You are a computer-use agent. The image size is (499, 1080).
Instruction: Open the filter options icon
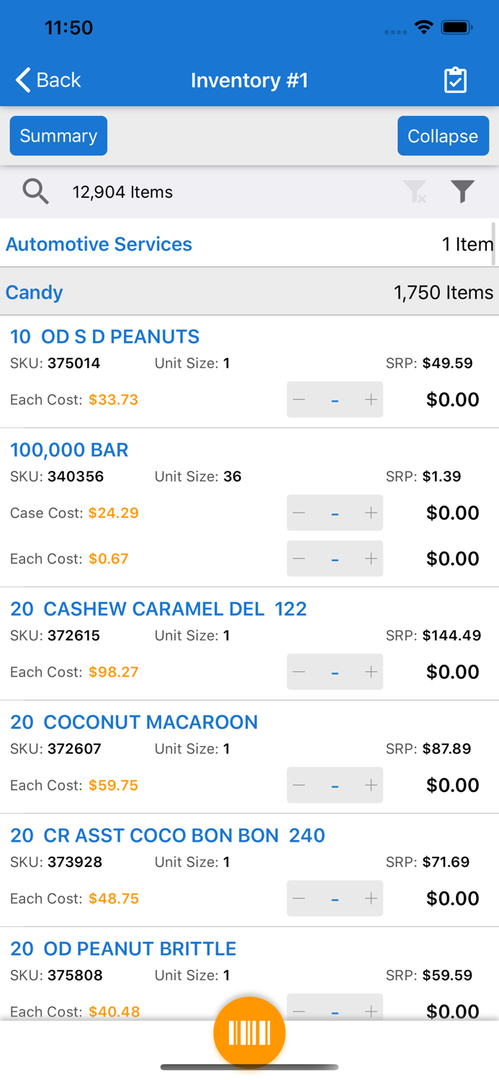(462, 192)
